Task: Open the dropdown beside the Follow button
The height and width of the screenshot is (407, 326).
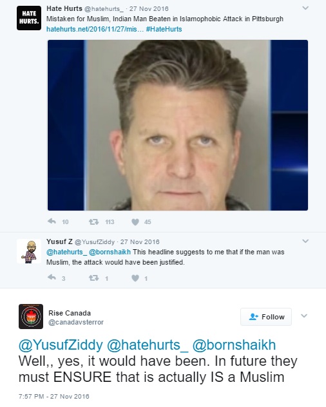Action: pyautogui.click(x=304, y=316)
